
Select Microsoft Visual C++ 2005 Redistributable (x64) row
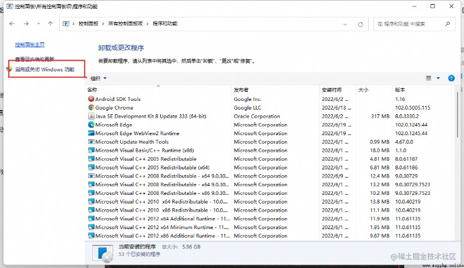[269, 168]
